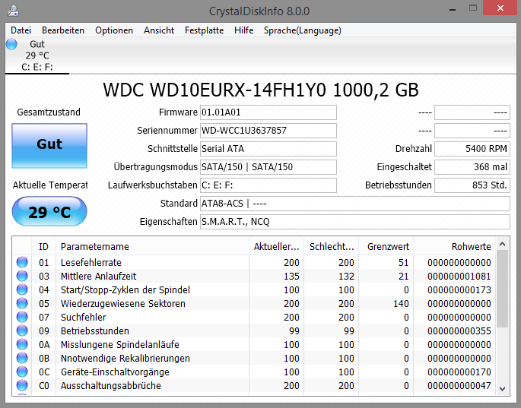Select the Ausschaltungsabbrüche parameter name

tap(110, 385)
